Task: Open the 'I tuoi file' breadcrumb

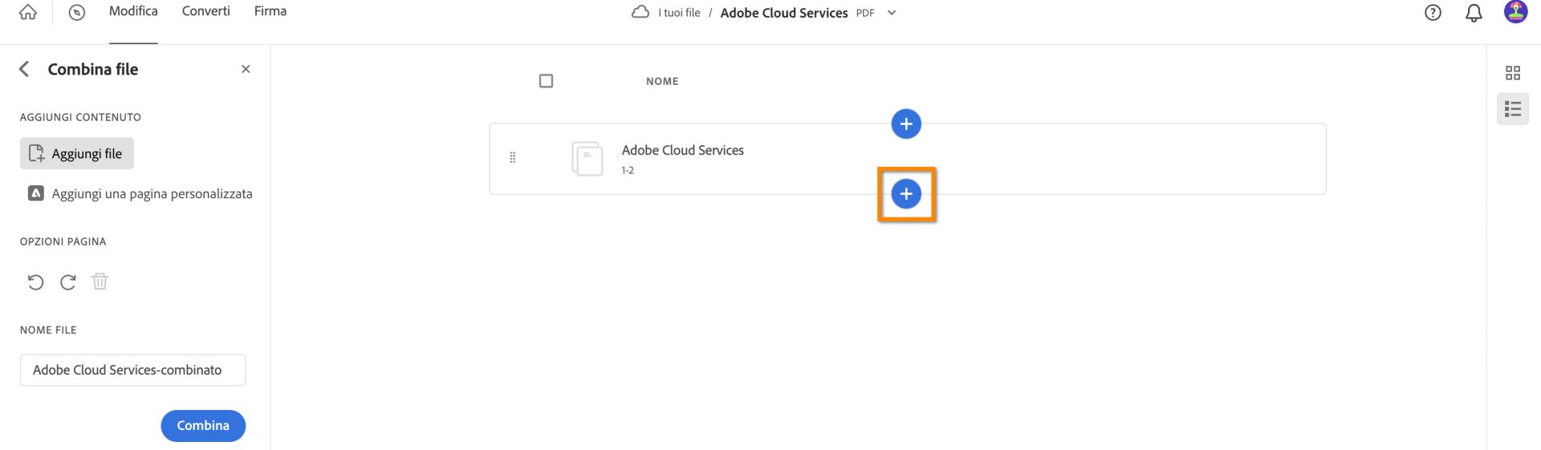Action: tap(679, 13)
